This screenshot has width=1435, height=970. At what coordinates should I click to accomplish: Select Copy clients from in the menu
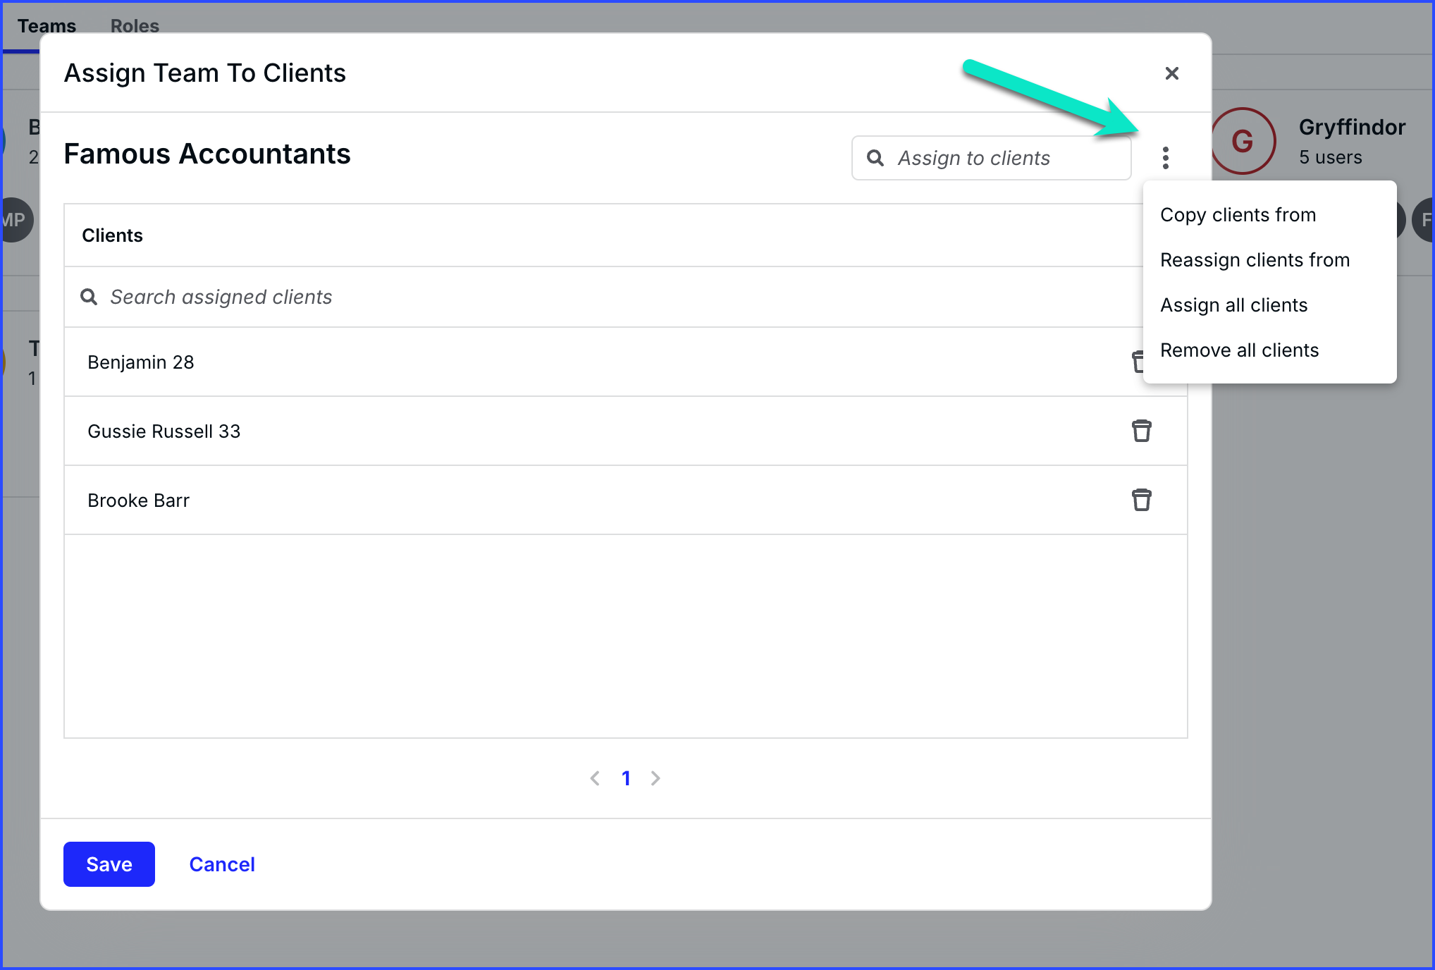1238,215
